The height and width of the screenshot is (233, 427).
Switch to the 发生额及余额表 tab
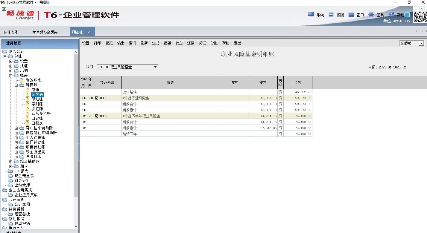45,32
